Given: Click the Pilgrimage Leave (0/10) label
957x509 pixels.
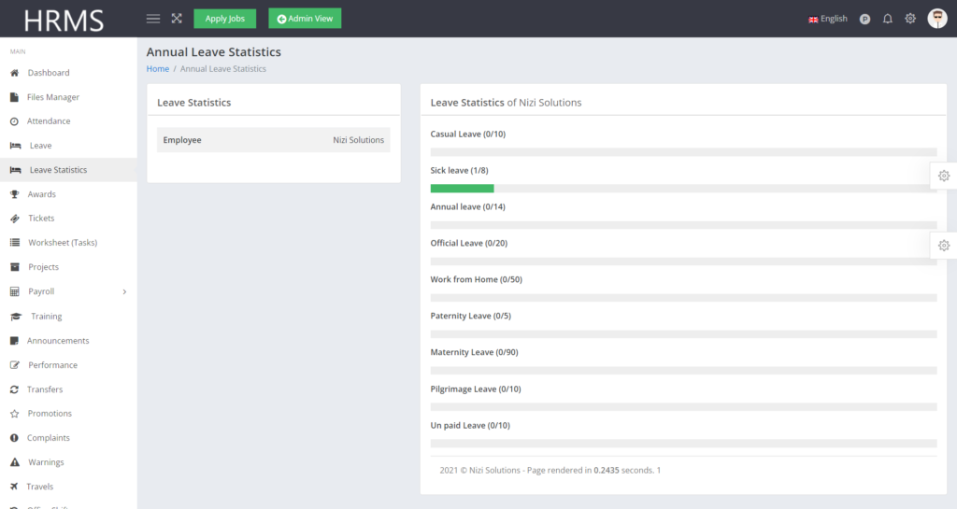Looking at the screenshot, I should [x=476, y=389].
